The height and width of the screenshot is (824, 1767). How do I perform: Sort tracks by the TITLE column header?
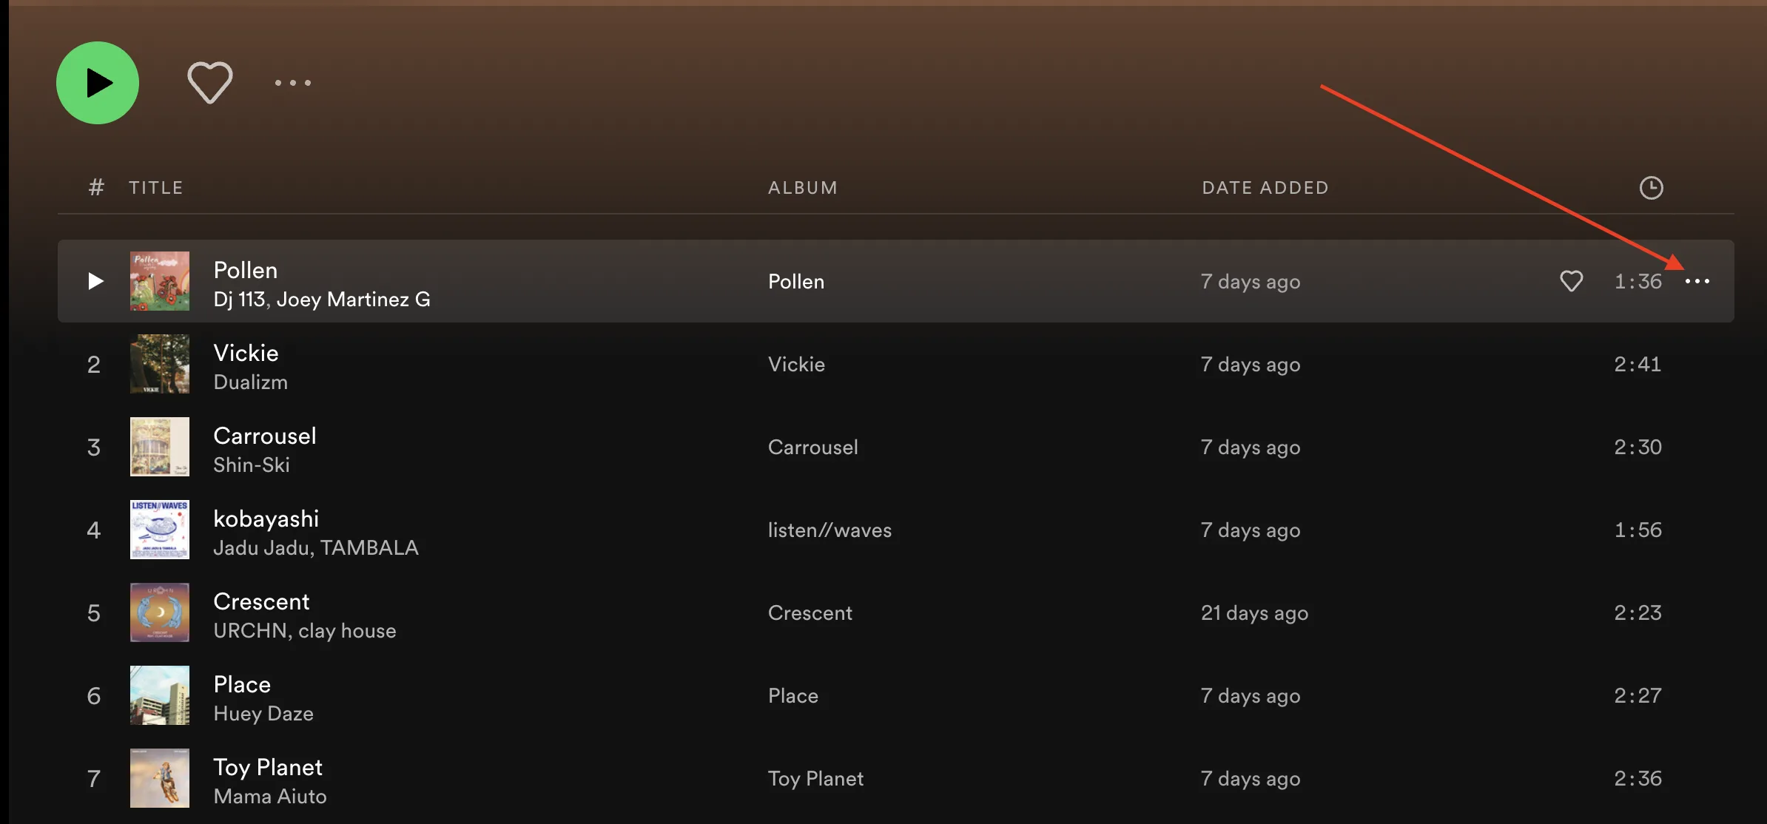click(x=155, y=188)
